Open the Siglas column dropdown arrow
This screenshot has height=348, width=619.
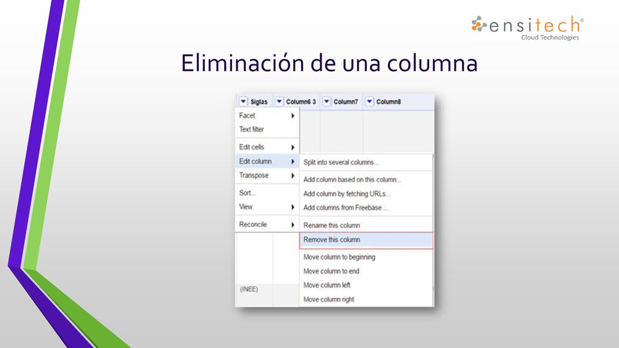click(243, 101)
